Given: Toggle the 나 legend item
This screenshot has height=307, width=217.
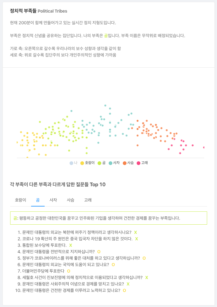Looking at the screenshot, I should tap(74, 163).
